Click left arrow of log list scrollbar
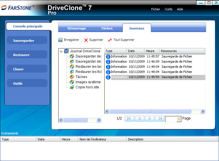The width and height of the screenshot is (219, 161). click(x=107, y=111)
